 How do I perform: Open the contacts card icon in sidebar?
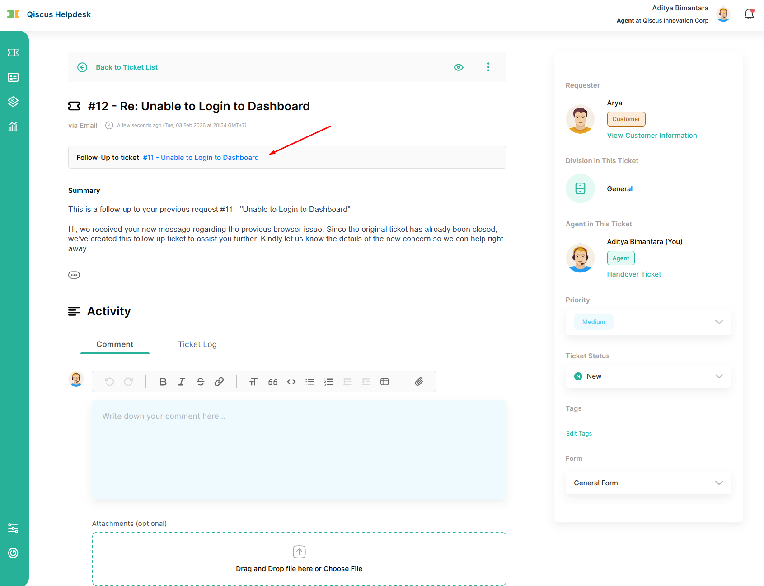tap(13, 77)
